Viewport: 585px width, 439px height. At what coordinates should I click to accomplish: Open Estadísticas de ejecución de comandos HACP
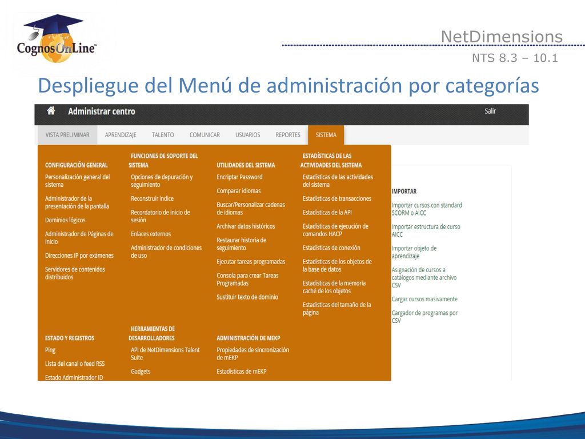click(x=335, y=230)
